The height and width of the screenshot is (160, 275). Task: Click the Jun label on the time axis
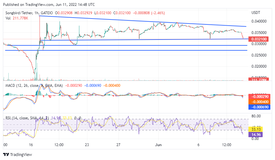point(158,145)
